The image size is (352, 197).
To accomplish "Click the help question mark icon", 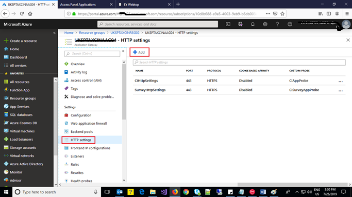I will point(277,24).
